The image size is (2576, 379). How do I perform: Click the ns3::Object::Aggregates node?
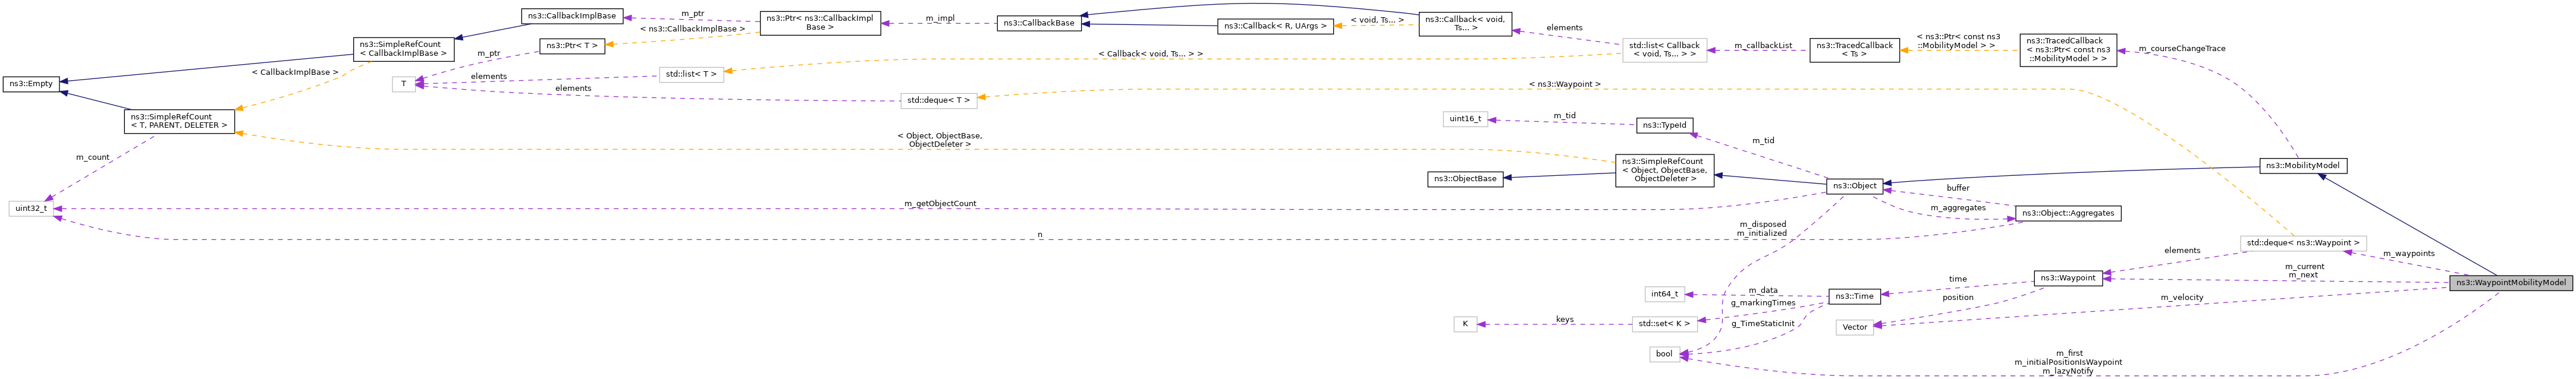(2068, 213)
